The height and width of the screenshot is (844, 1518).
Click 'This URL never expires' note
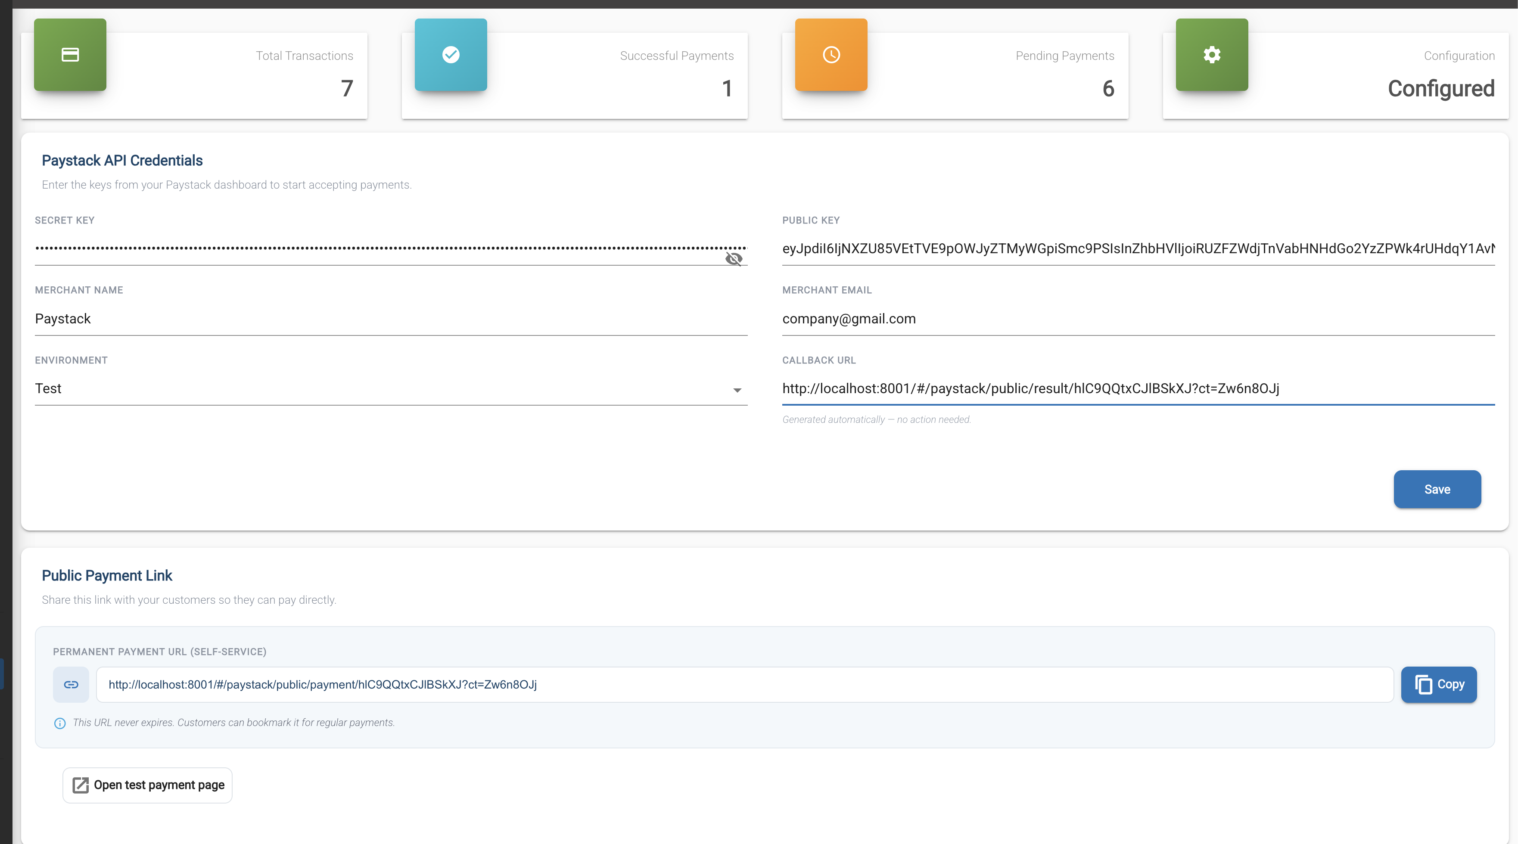[233, 723]
